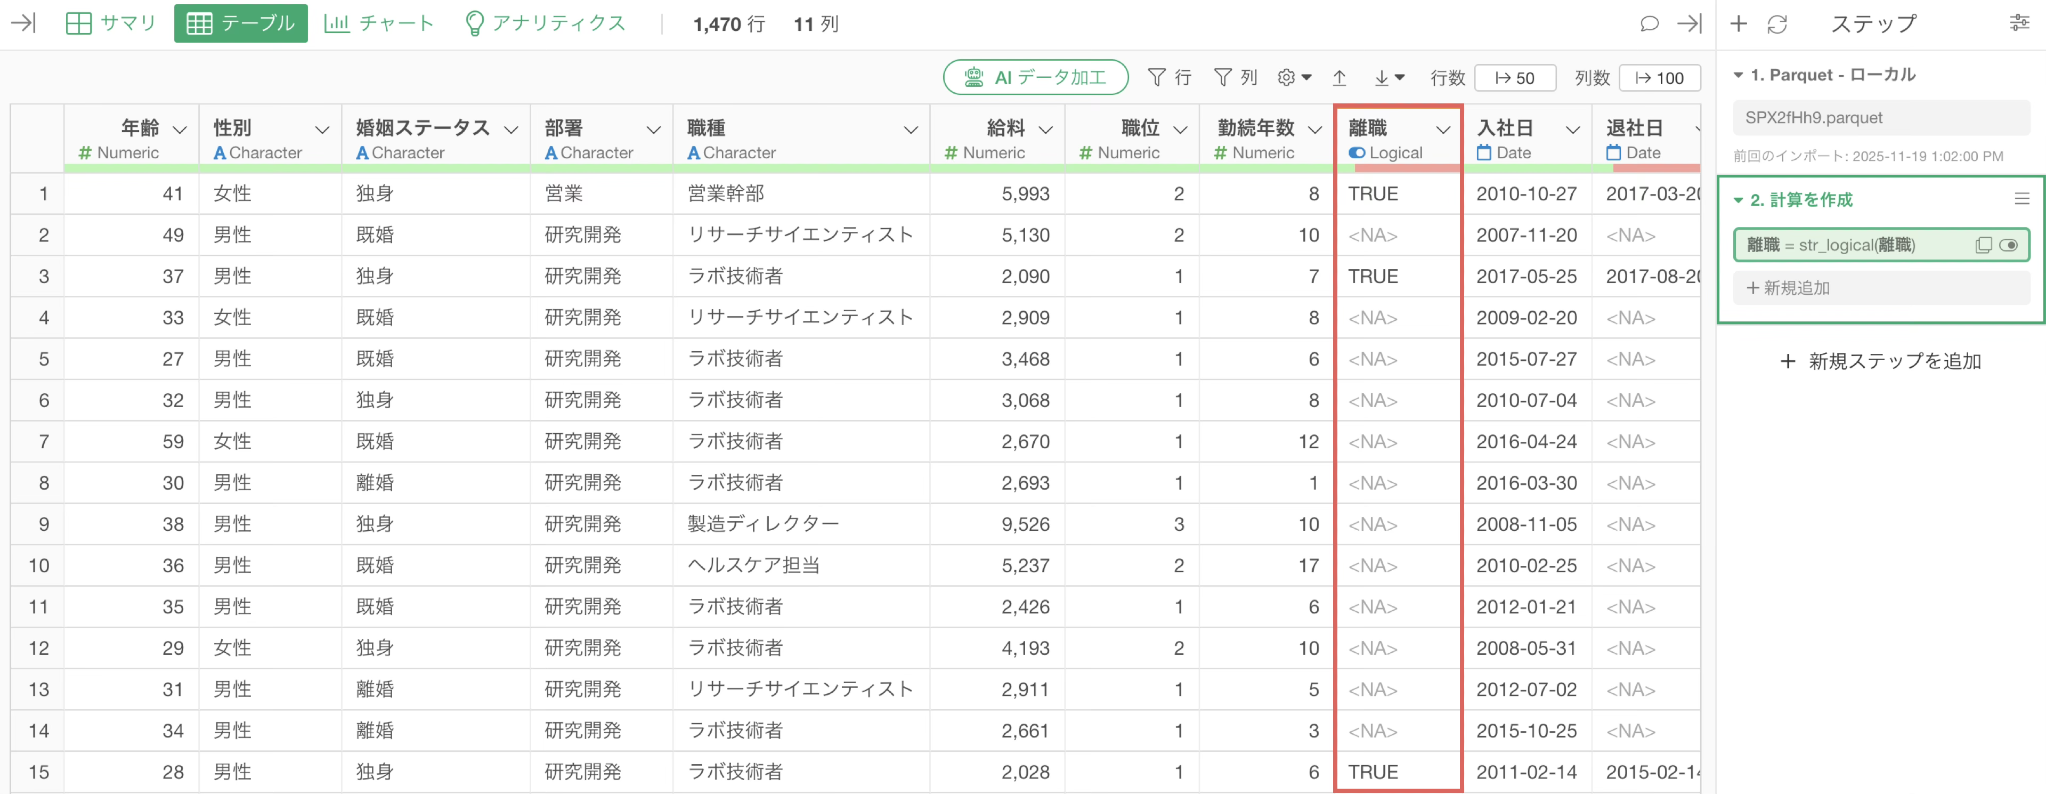Switch to the チャート tab

point(380,23)
